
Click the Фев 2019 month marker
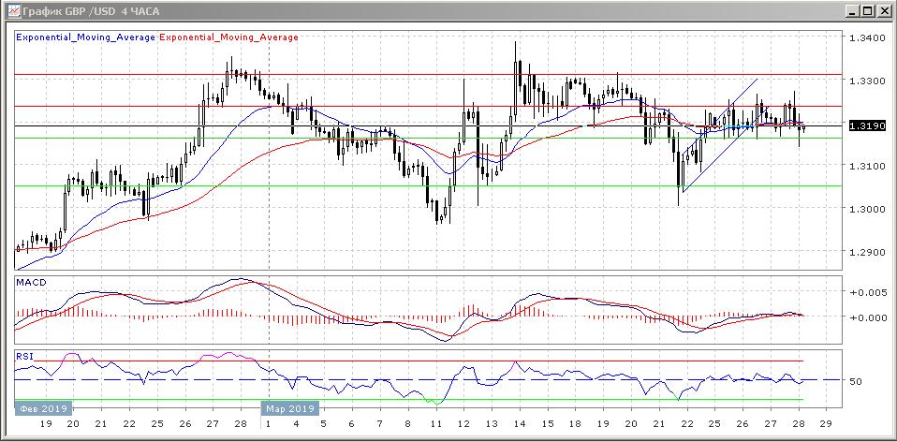[x=41, y=409]
